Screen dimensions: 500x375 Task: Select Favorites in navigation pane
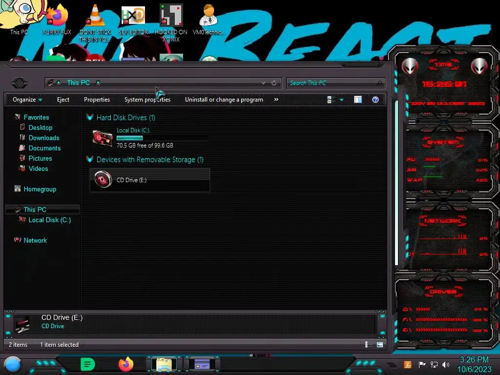click(36, 117)
